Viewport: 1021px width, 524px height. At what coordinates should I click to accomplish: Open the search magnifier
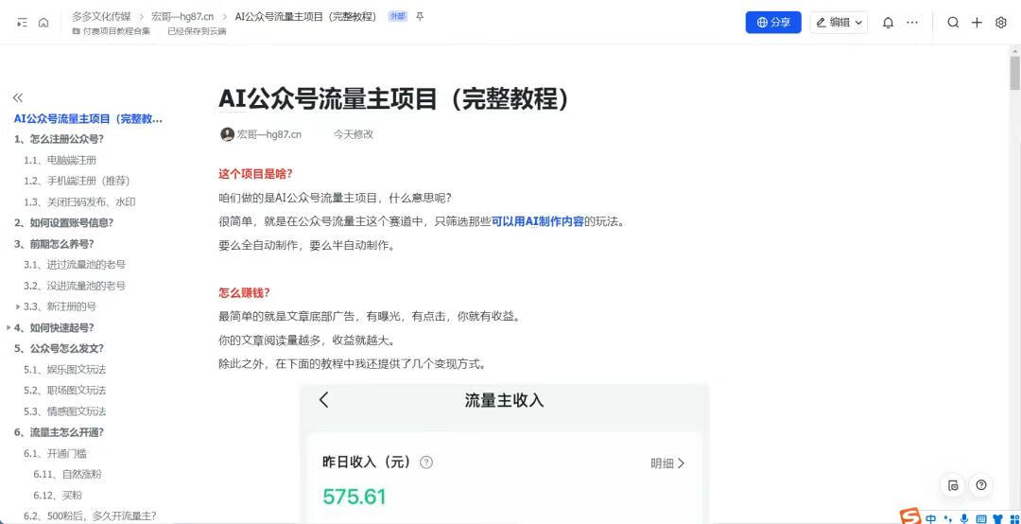[x=953, y=23]
